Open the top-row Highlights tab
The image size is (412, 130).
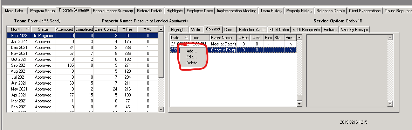[174, 11]
